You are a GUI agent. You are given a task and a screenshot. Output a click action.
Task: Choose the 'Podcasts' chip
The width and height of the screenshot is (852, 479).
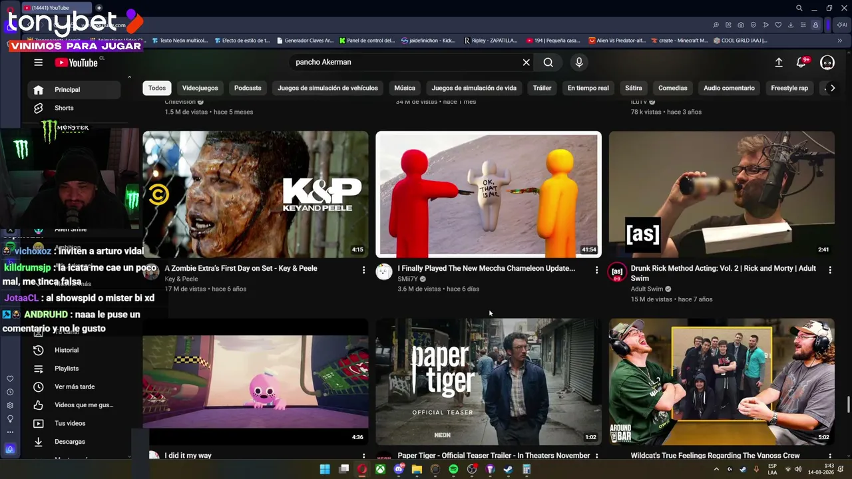pyautogui.click(x=248, y=88)
